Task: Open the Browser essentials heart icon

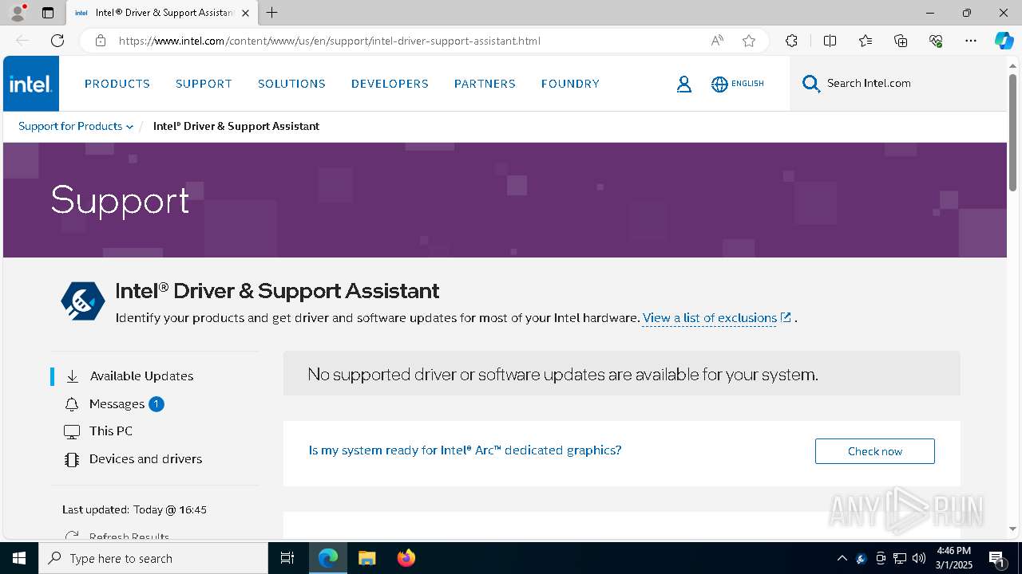Action: pyautogui.click(x=936, y=41)
